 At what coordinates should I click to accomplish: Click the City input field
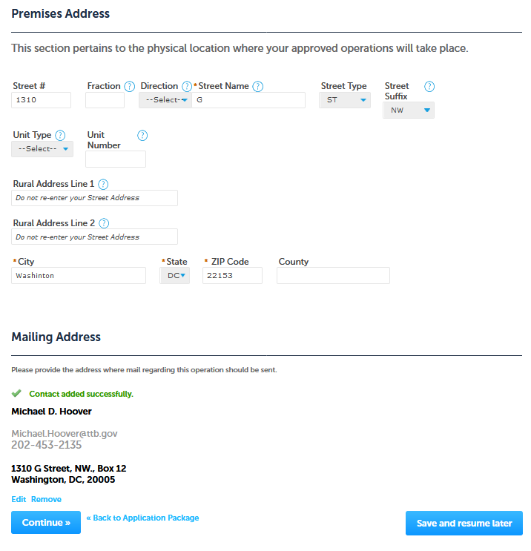coord(79,276)
